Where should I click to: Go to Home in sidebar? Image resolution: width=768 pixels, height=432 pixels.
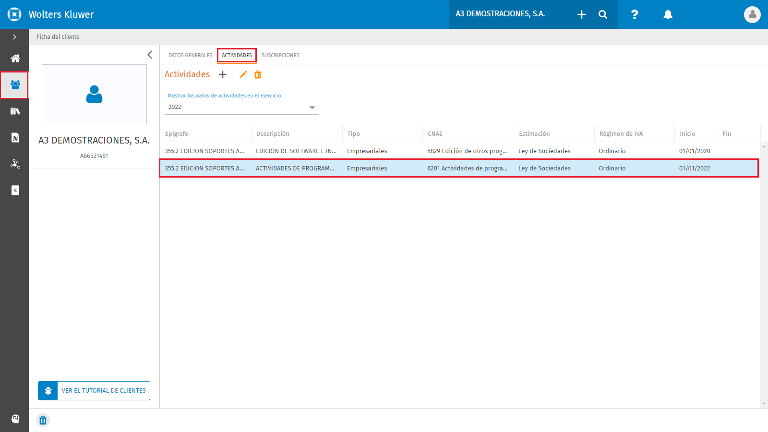[x=15, y=59]
